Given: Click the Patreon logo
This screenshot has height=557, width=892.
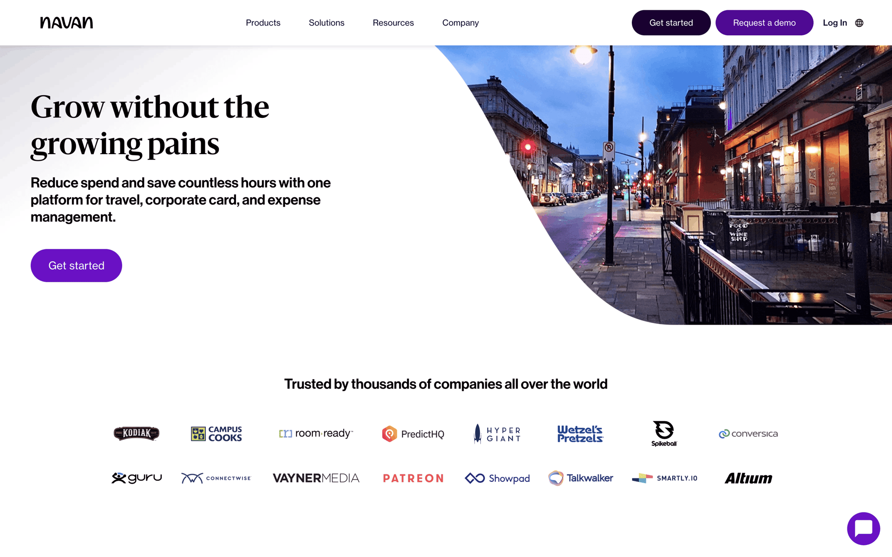Looking at the screenshot, I should [x=413, y=478].
